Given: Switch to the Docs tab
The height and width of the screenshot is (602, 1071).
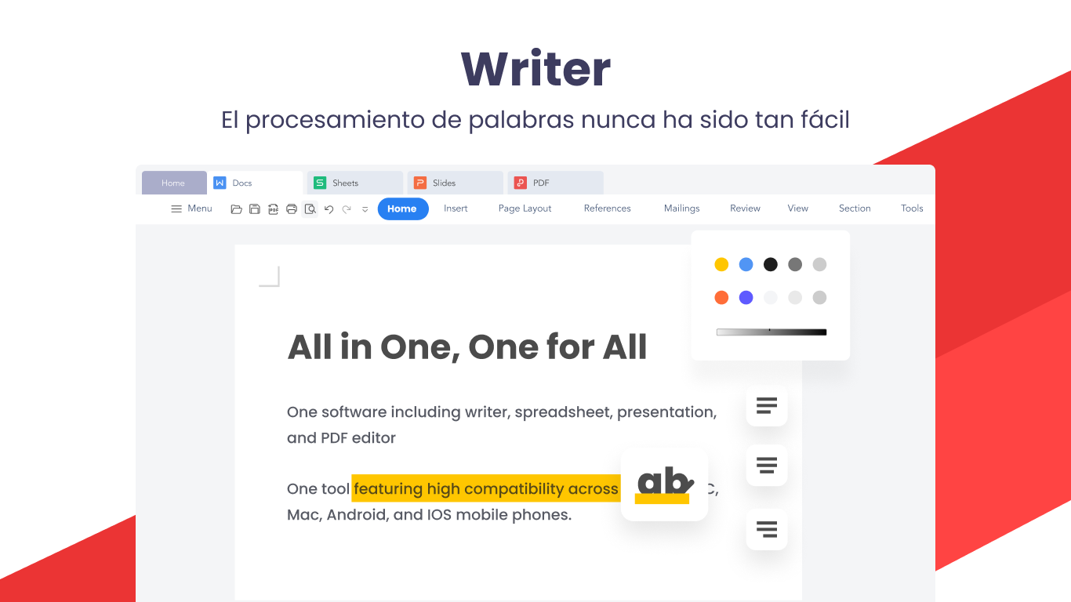Looking at the screenshot, I should point(255,183).
